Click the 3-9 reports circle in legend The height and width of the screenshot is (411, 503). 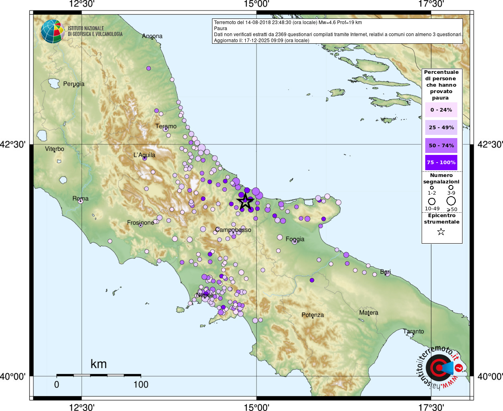click(x=451, y=187)
